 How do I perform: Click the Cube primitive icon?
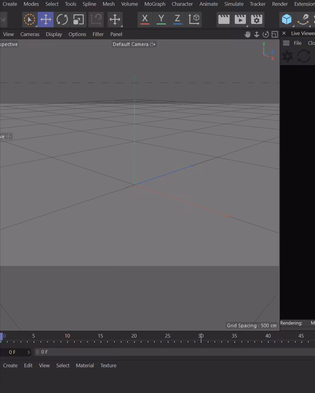tap(287, 20)
